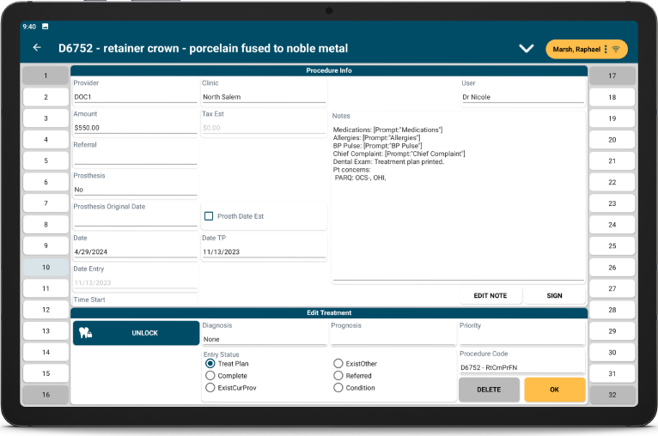Tap the back arrow icon
Viewport: 658px width, 436px height.
37,48
